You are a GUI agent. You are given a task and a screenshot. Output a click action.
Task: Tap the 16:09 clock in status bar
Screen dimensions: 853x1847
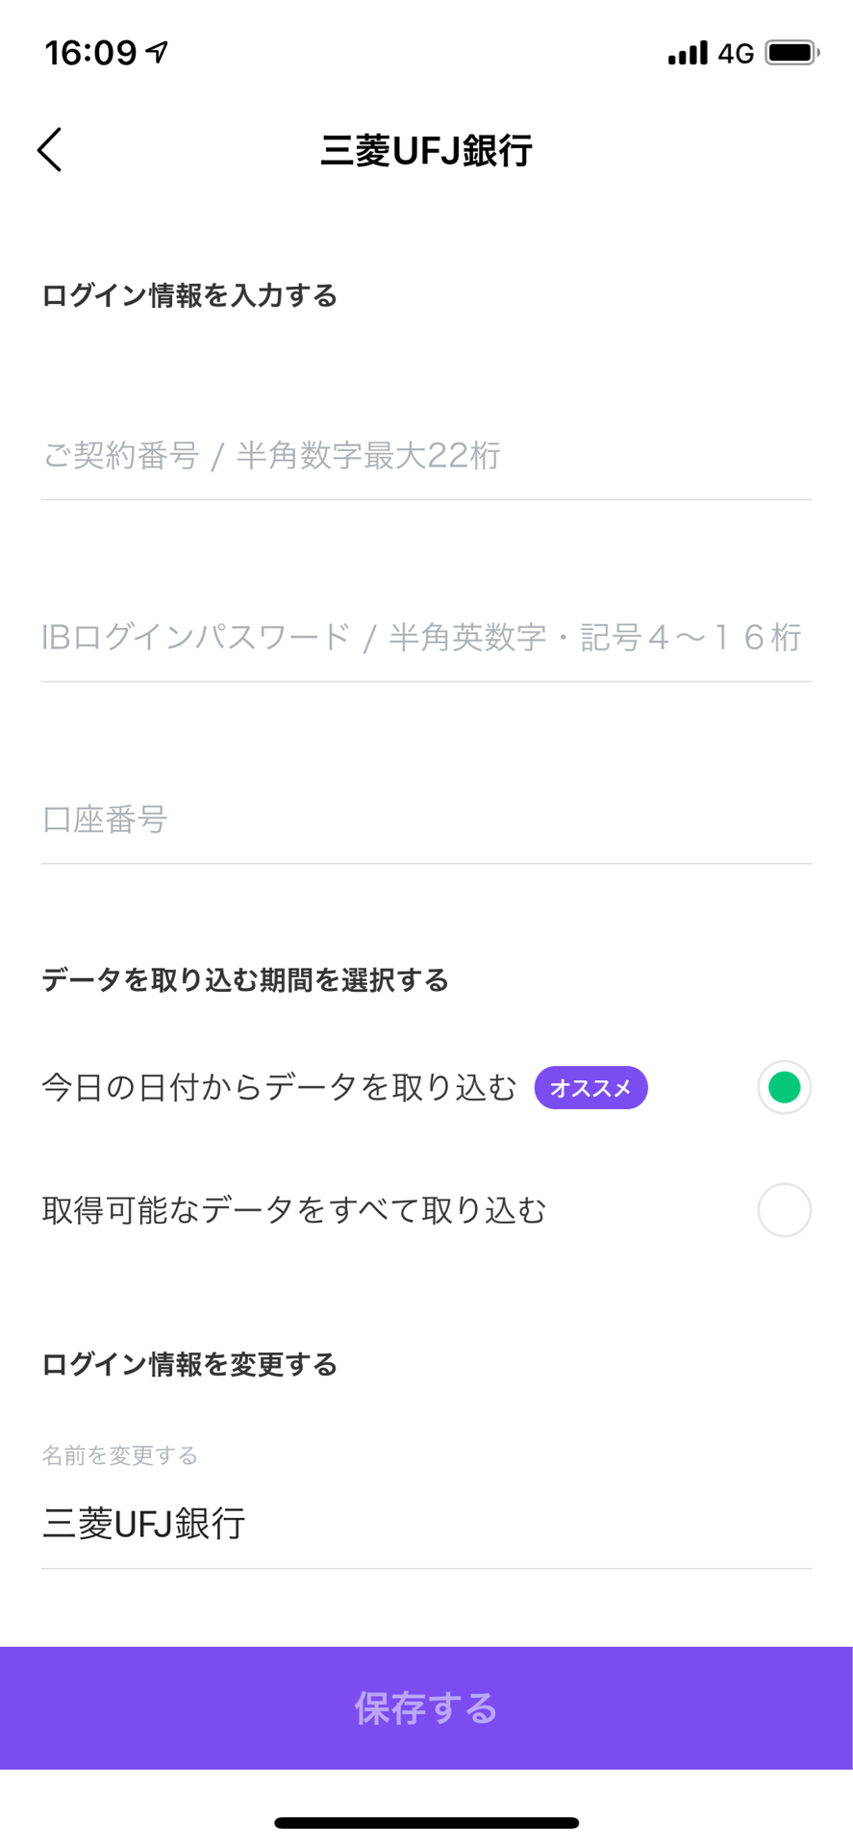coord(91,53)
